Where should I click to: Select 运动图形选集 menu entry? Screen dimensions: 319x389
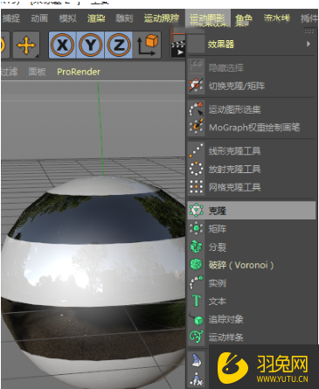[x=252, y=109]
